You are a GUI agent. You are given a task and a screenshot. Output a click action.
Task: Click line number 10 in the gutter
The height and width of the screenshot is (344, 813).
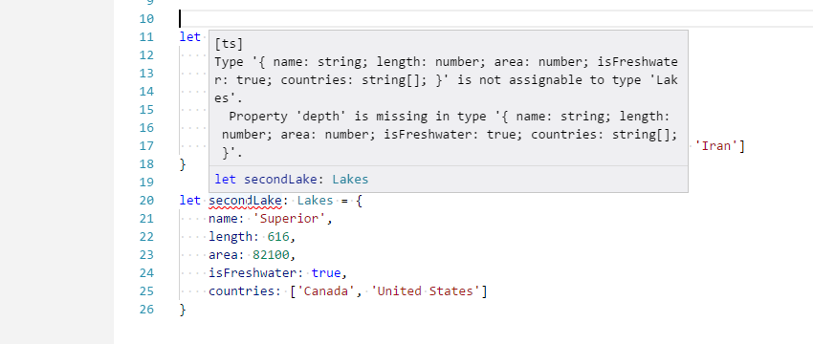click(146, 19)
